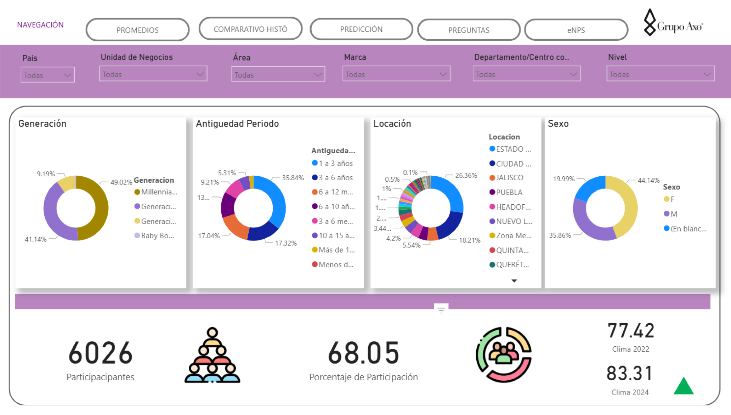Viewport: 731px width, 415px height.
Task: Go to the PROMEDIOS page
Action: click(x=137, y=30)
